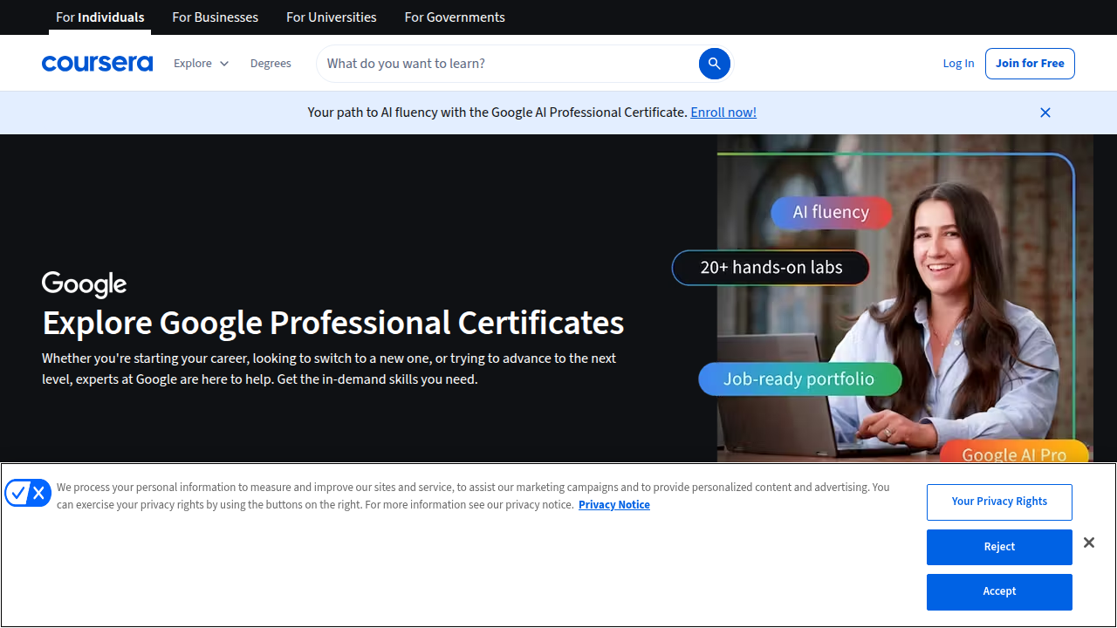
Task: Open the Privacy Notice link
Action: [x=613, y=504]
